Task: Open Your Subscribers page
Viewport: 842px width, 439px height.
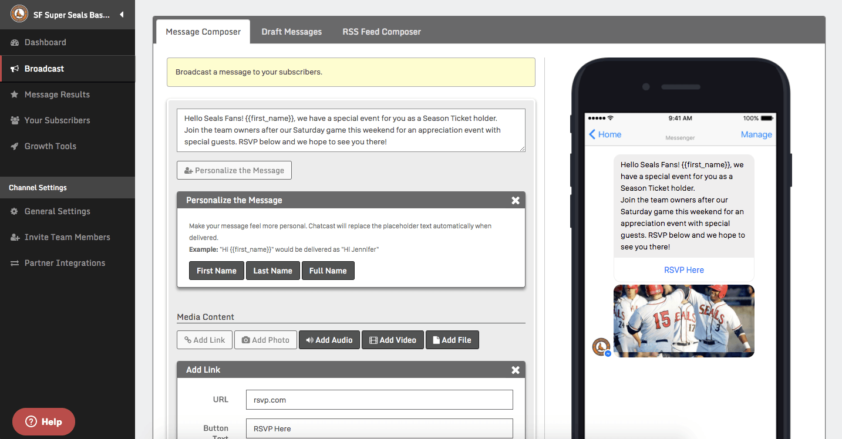Action: [x=57, y=120]
